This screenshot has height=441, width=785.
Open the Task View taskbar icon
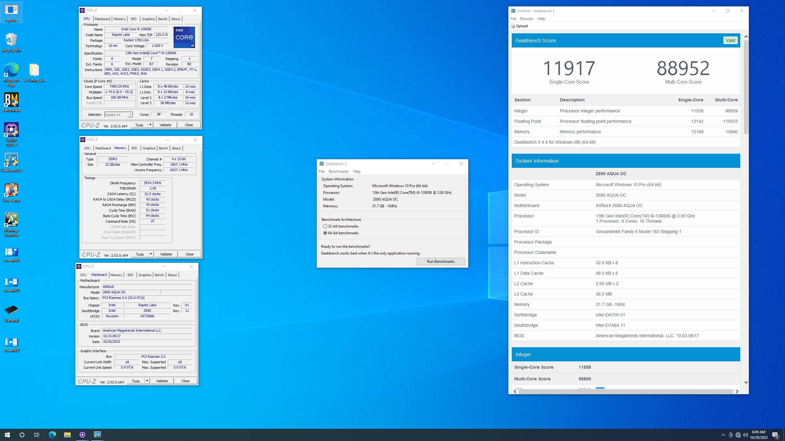pyautogui.click(x=37, y=435)
